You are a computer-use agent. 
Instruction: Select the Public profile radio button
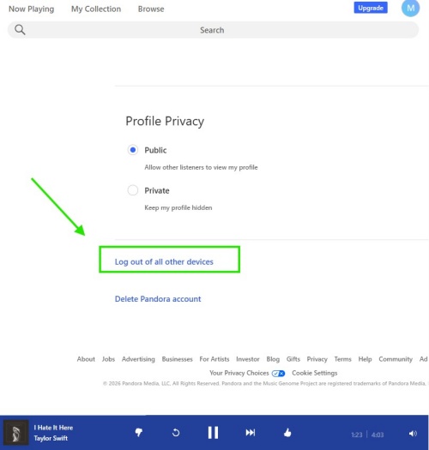pos(133,150)
